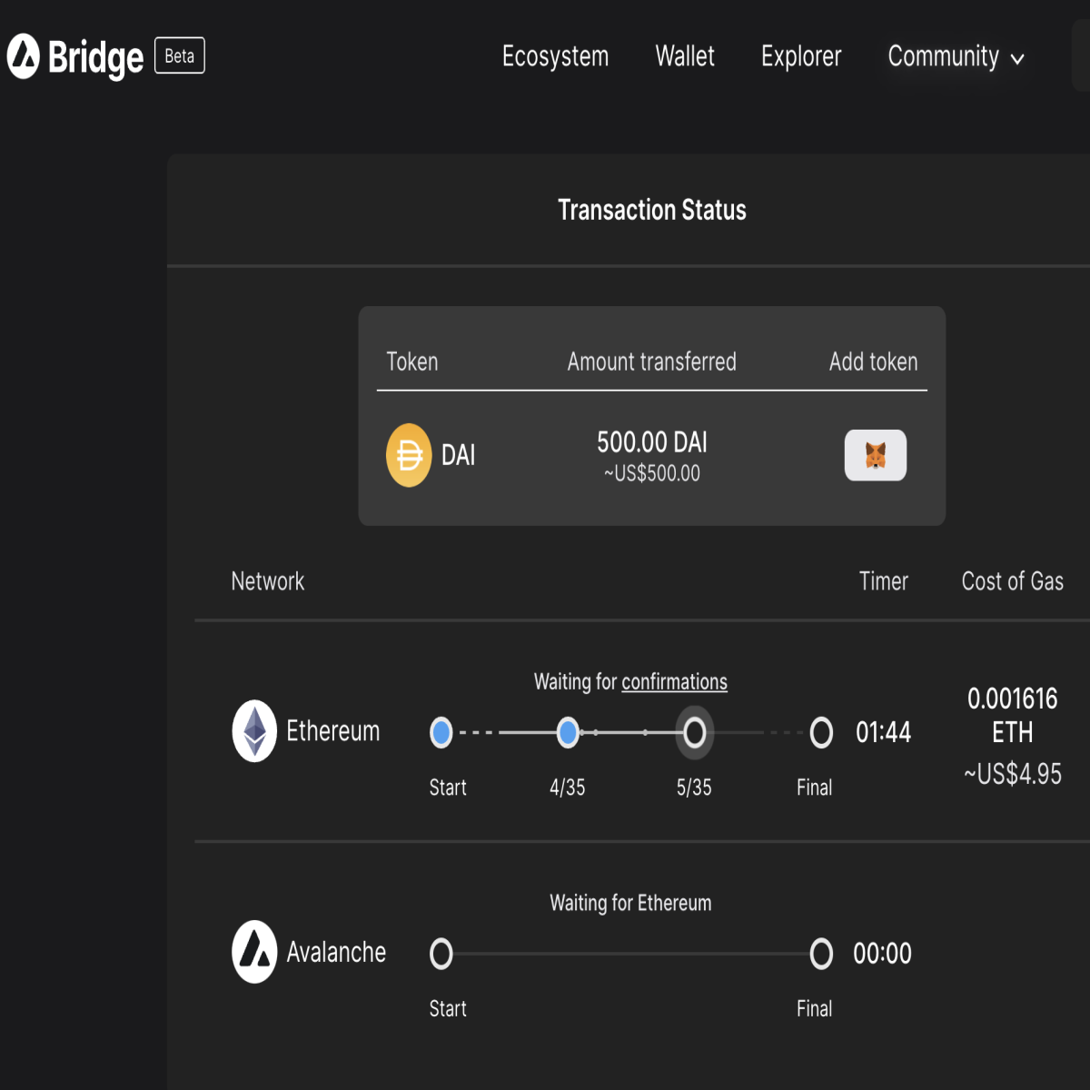The width and height of the screenshot is (1090, 1090).
Task: Go to the Wallet page
Action: [685, 56]
